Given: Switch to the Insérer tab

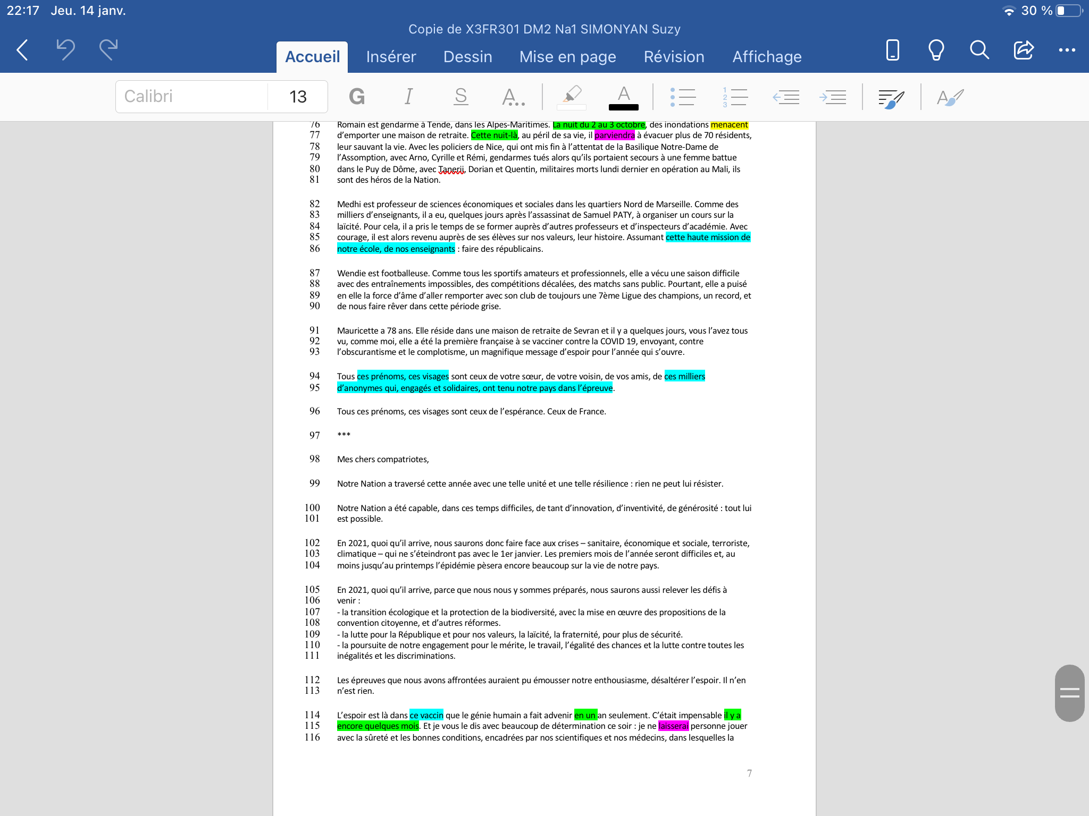Looking at the screenshot, I should pyautogui.click(x=391, y=57).
